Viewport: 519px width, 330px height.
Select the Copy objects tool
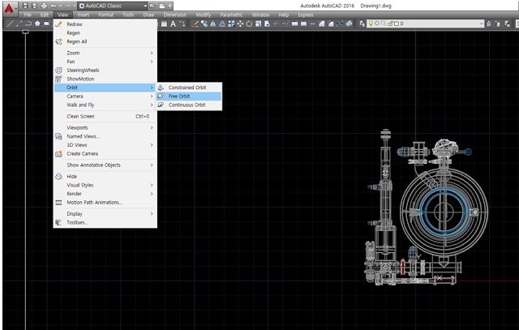click(x=204, y=24)
